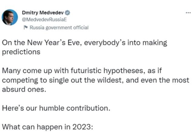The height and width of the screenshot is (132, 194).
Task: Click the @MedvedevRussiaE handle
Action: 44,20
